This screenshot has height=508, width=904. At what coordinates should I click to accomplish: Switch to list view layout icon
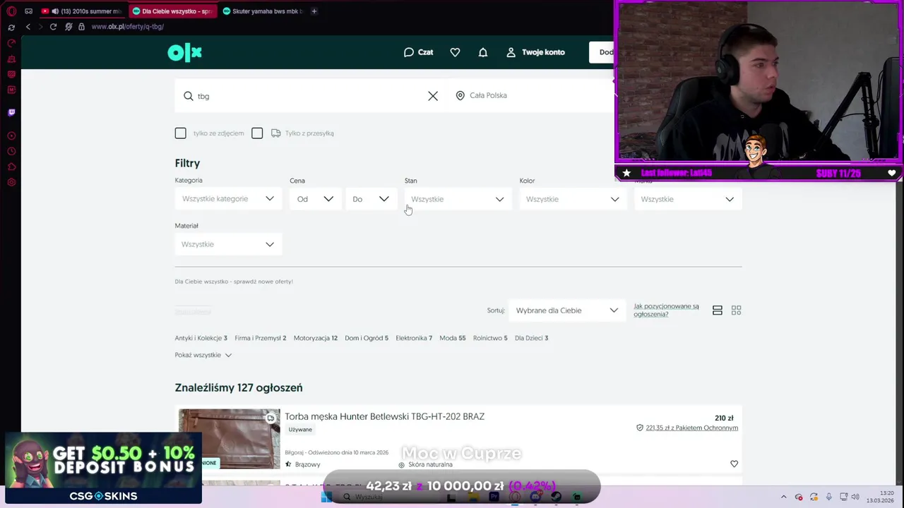pos(718,310)
